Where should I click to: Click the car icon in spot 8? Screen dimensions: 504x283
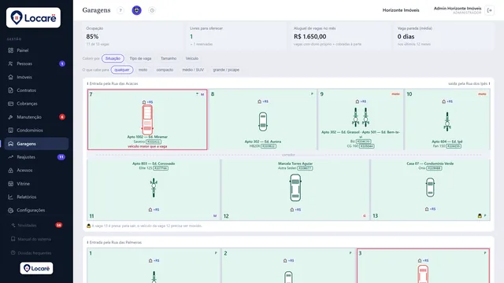(x=263, y=121)
